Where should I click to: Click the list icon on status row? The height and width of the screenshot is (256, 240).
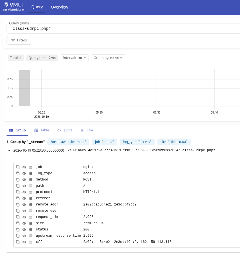point(30,230)
